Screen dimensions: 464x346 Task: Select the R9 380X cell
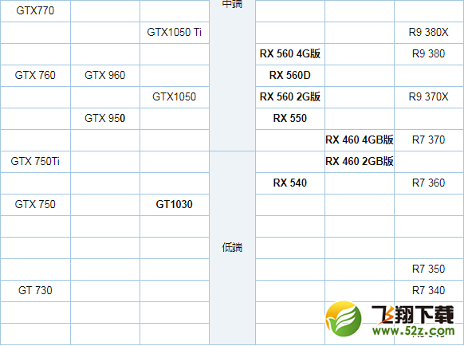pyautogui.click(x=428, y=32)
